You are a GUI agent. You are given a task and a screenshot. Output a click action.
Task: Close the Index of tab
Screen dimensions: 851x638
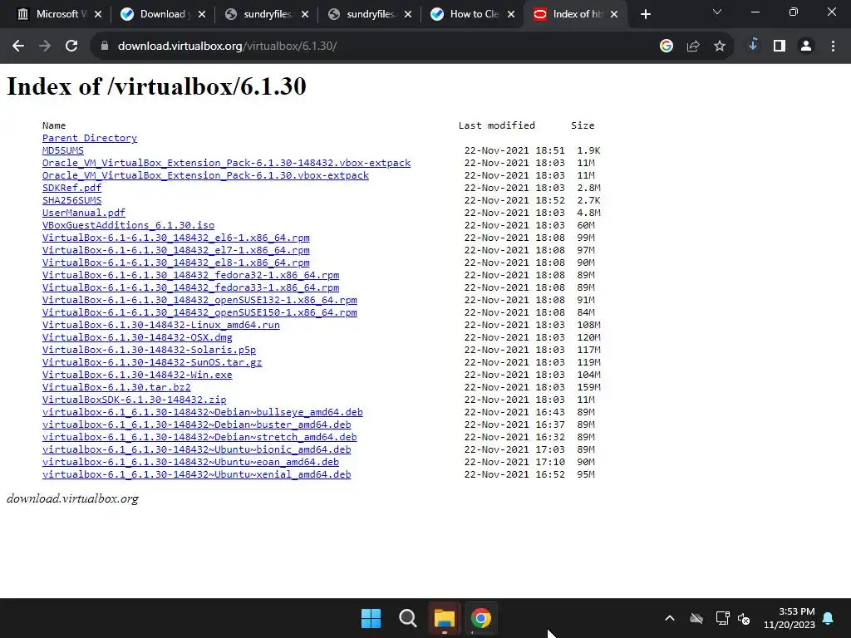[614, 14]
